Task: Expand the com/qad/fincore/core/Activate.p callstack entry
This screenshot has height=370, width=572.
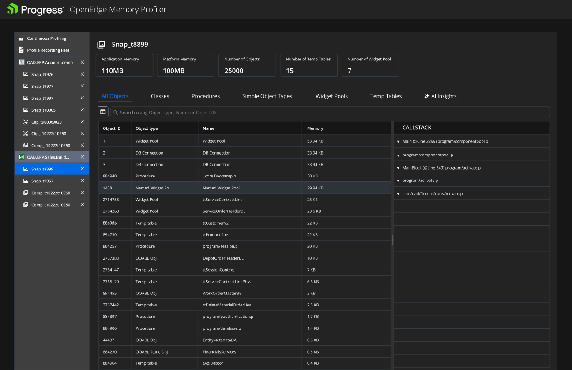Action: tap(398, 194)
